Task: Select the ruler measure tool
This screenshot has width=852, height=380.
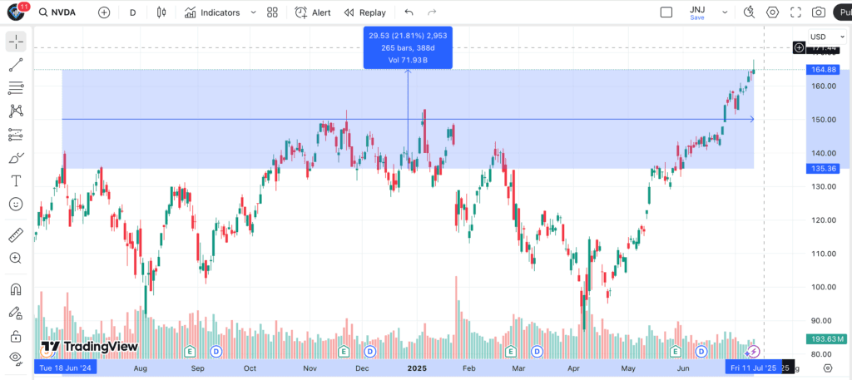Action: point(16,235)
